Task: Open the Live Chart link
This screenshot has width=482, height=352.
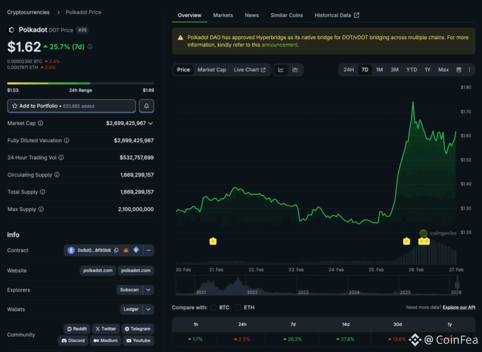Action: pyautogui.click(x=249, y=70)
